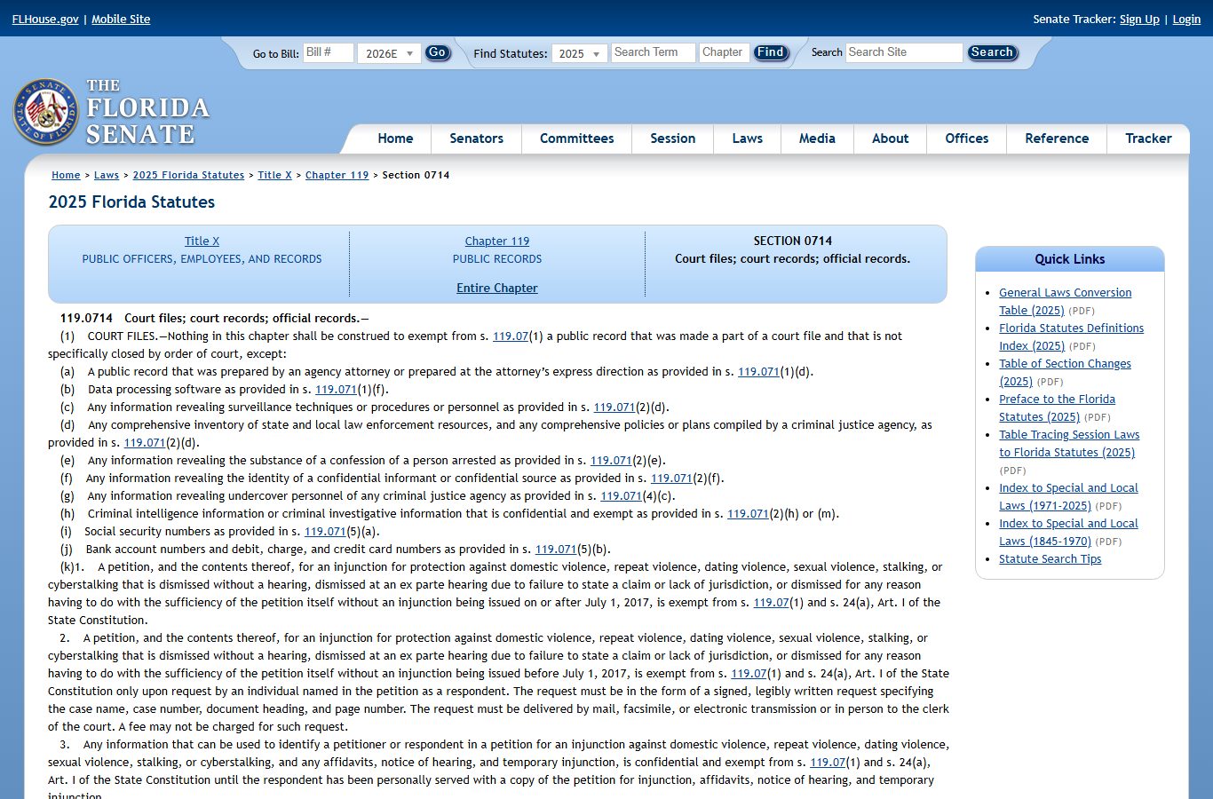Click the Entire Chapter link

pos(497,288)
